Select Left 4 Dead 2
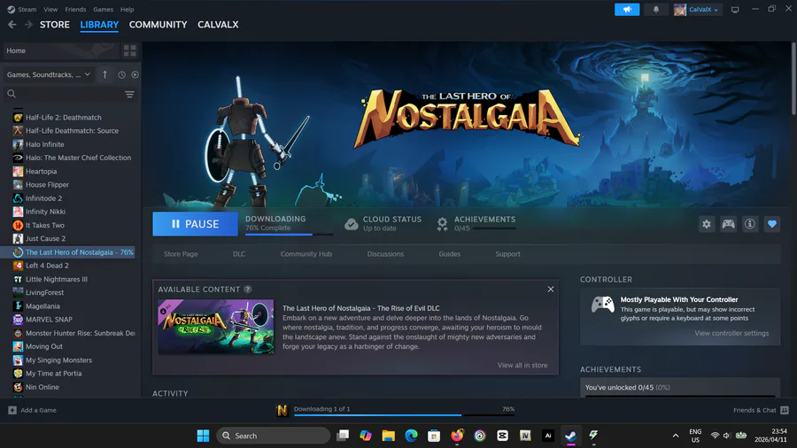 tap(47, 265)
